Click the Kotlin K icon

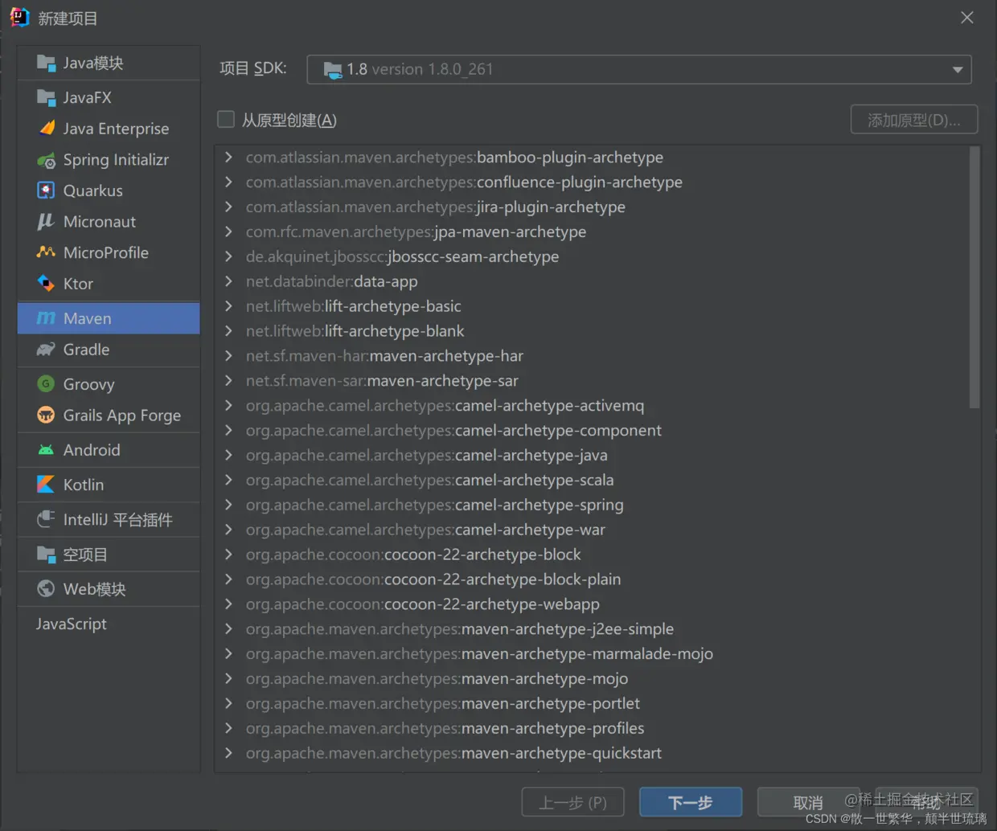[46, 485]
